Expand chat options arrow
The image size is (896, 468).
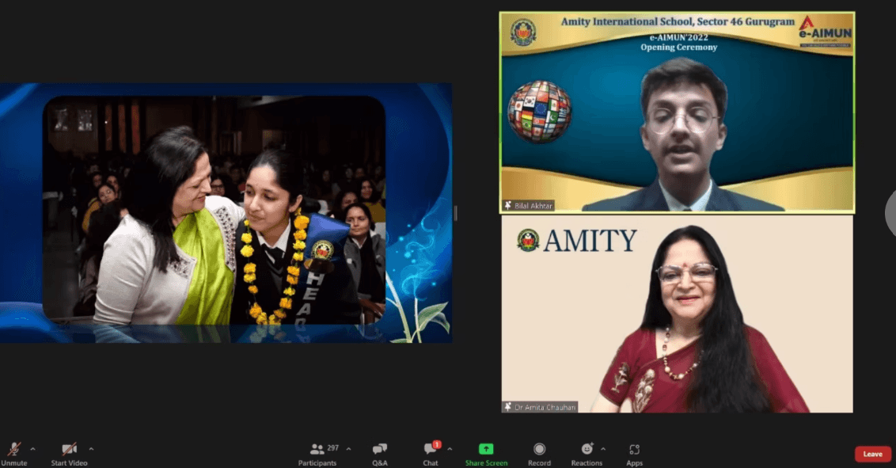click(450, 449)
